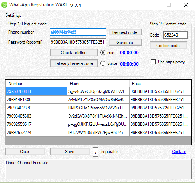The image size is (195, 183).
Task: Click the I already have a code button
Action: click(74, 63)
